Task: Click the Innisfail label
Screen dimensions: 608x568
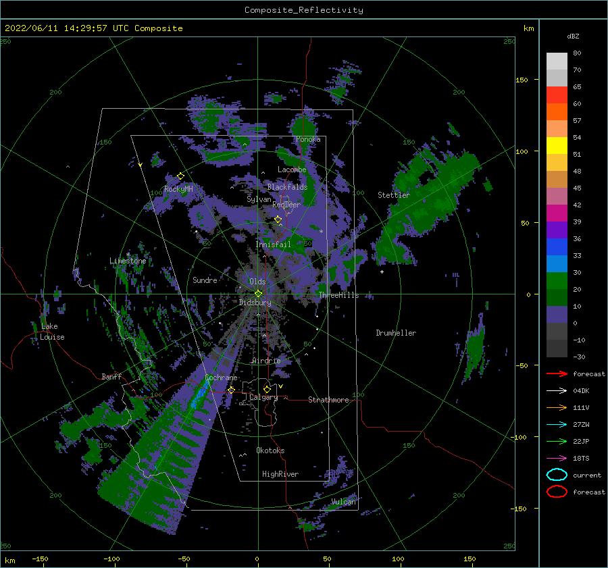Action: (273, 244)
